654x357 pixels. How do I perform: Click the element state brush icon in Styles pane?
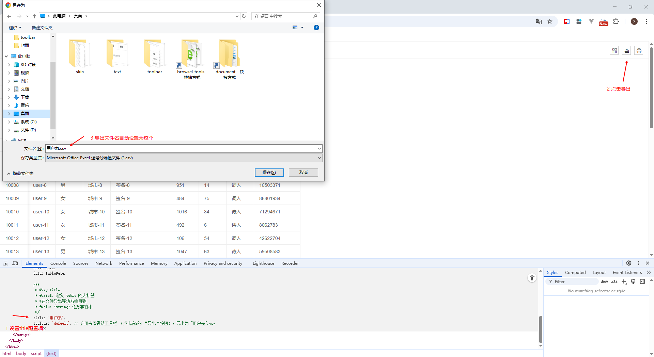(633, 281)
